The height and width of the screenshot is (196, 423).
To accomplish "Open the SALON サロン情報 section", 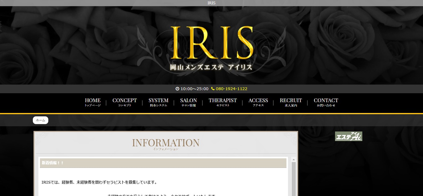I will click(x=188, y=102).
